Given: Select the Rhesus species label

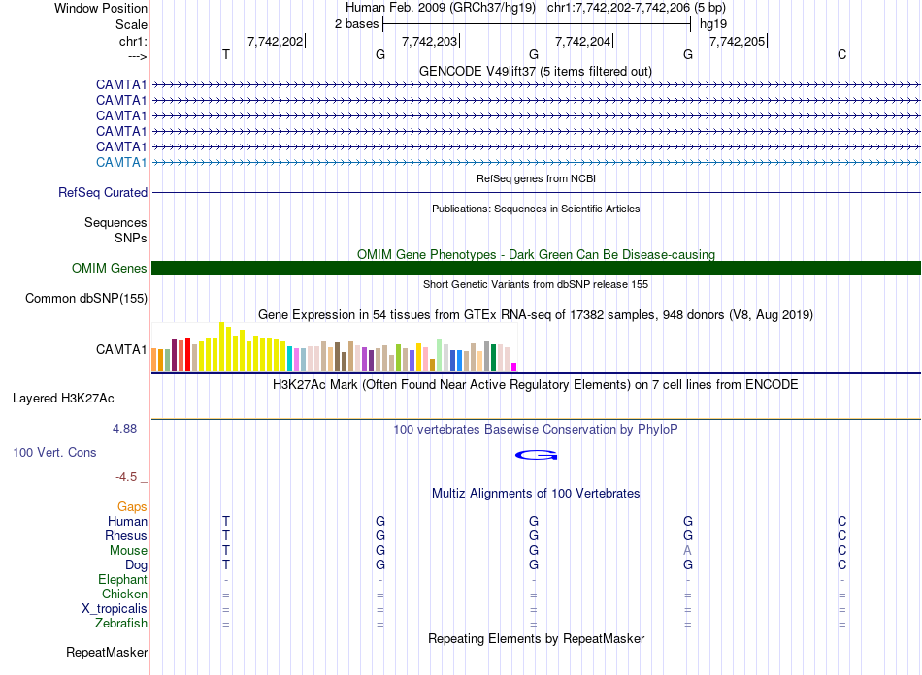Looking at the screenshot, I should [126, 535].
